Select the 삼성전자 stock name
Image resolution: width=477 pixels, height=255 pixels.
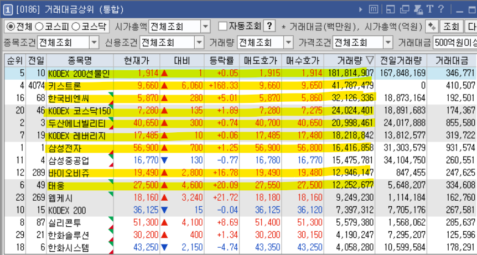pos(65,148)
